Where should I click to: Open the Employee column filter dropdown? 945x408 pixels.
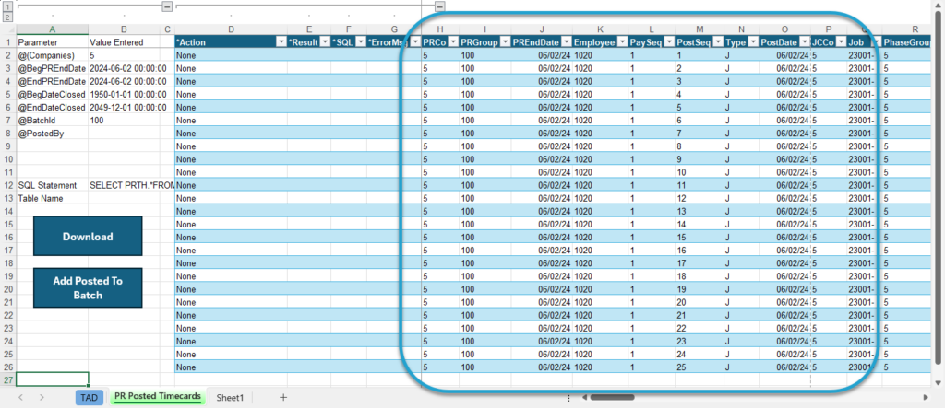pyautogui.click(x=621, y=42)
